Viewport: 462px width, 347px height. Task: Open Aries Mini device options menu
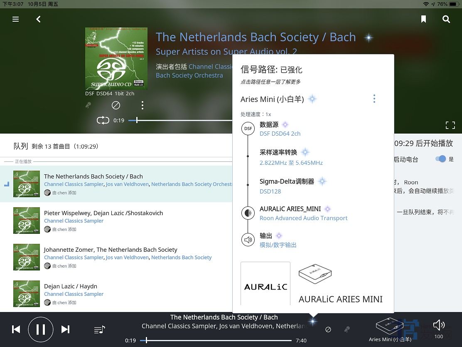coord(374,99)
